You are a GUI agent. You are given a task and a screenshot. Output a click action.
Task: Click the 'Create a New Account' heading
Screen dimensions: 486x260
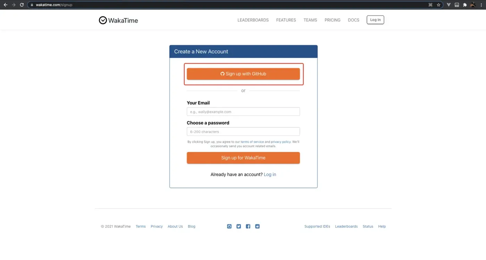(x=201, y=51)
